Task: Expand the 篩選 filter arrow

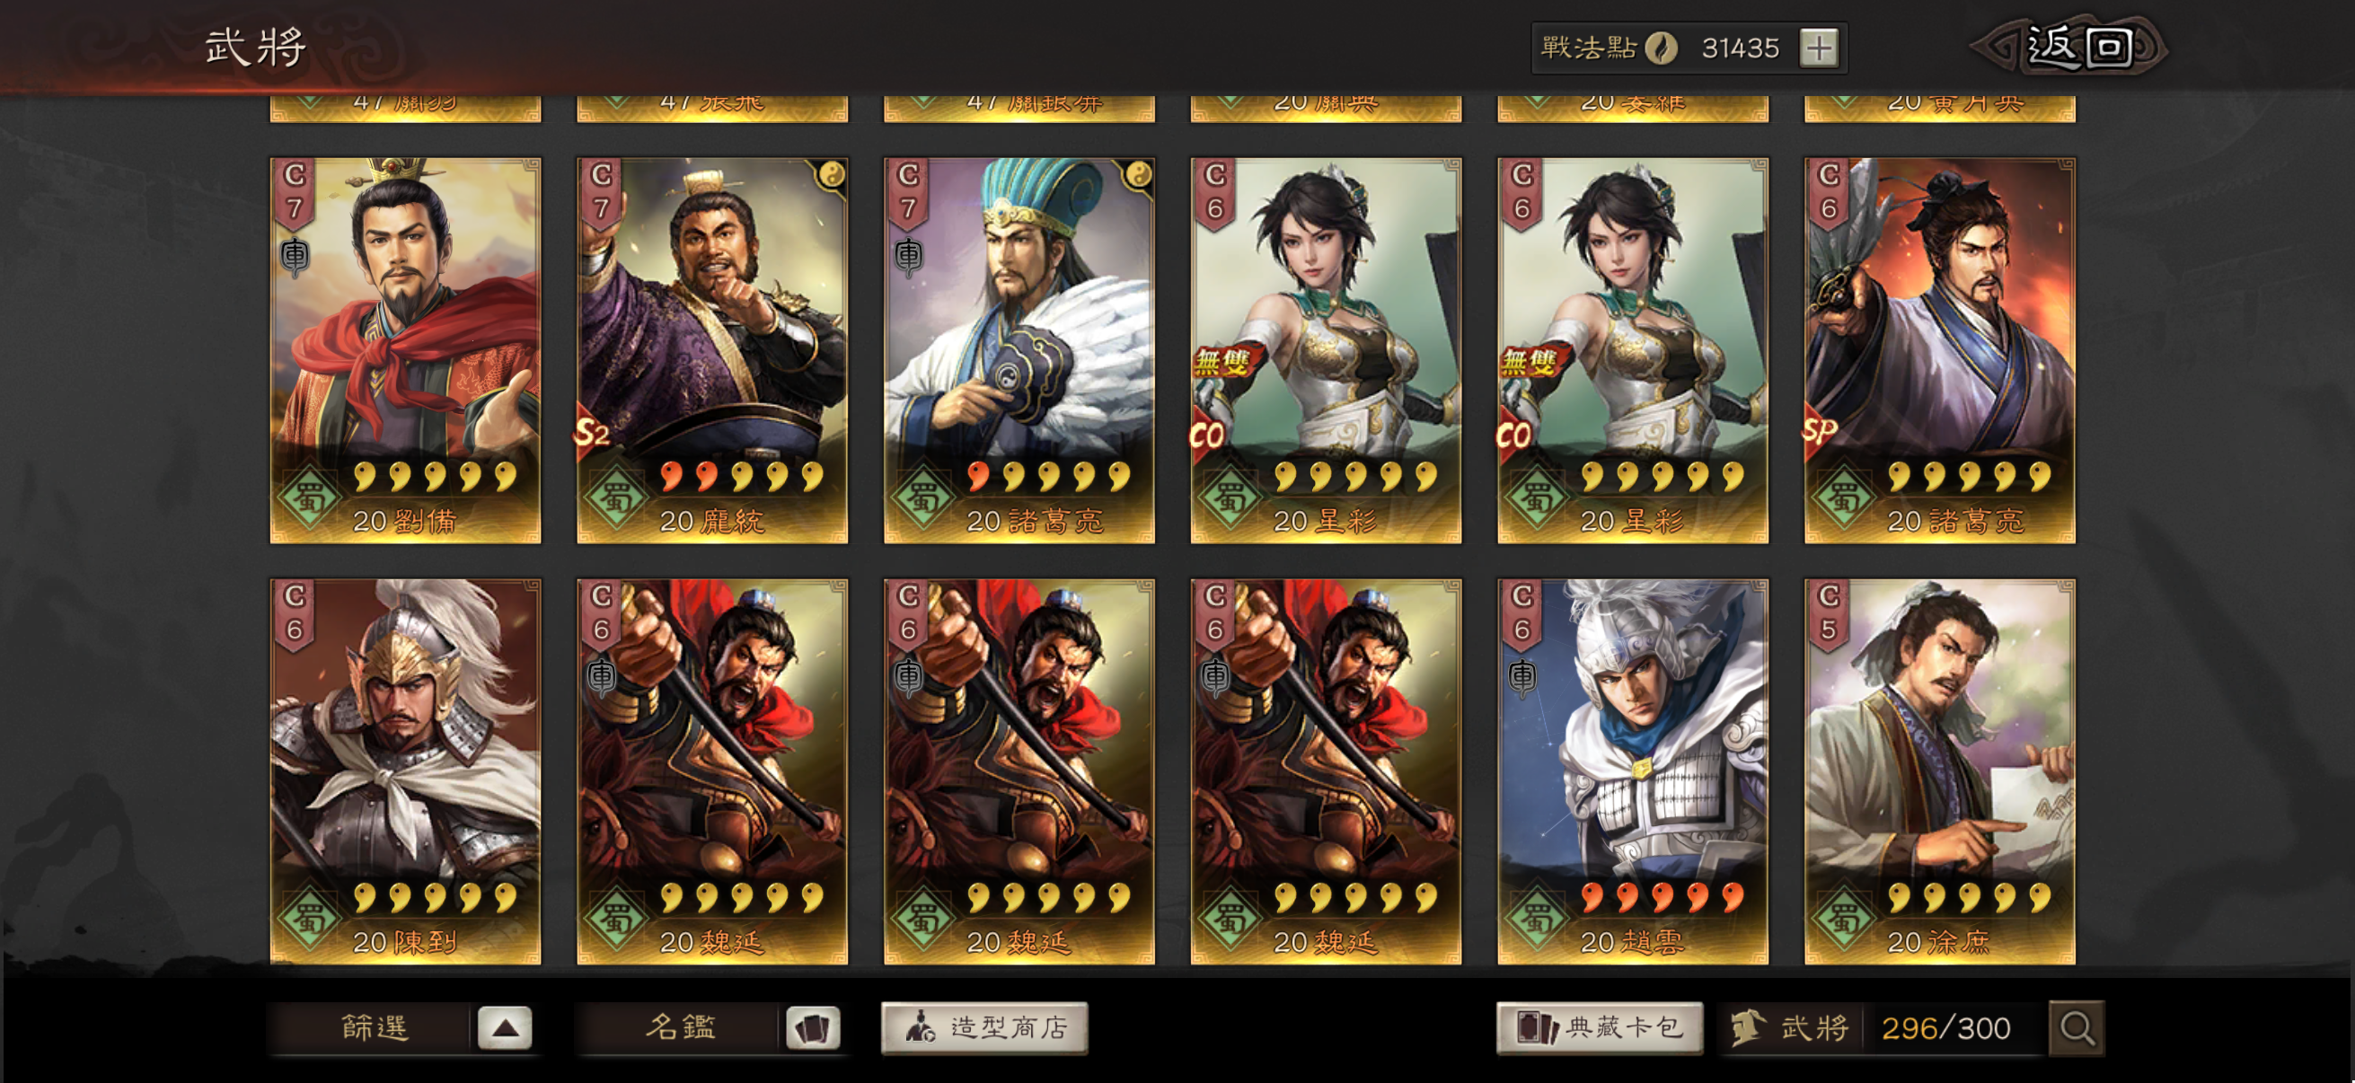Action: [x=505, y=1028]
